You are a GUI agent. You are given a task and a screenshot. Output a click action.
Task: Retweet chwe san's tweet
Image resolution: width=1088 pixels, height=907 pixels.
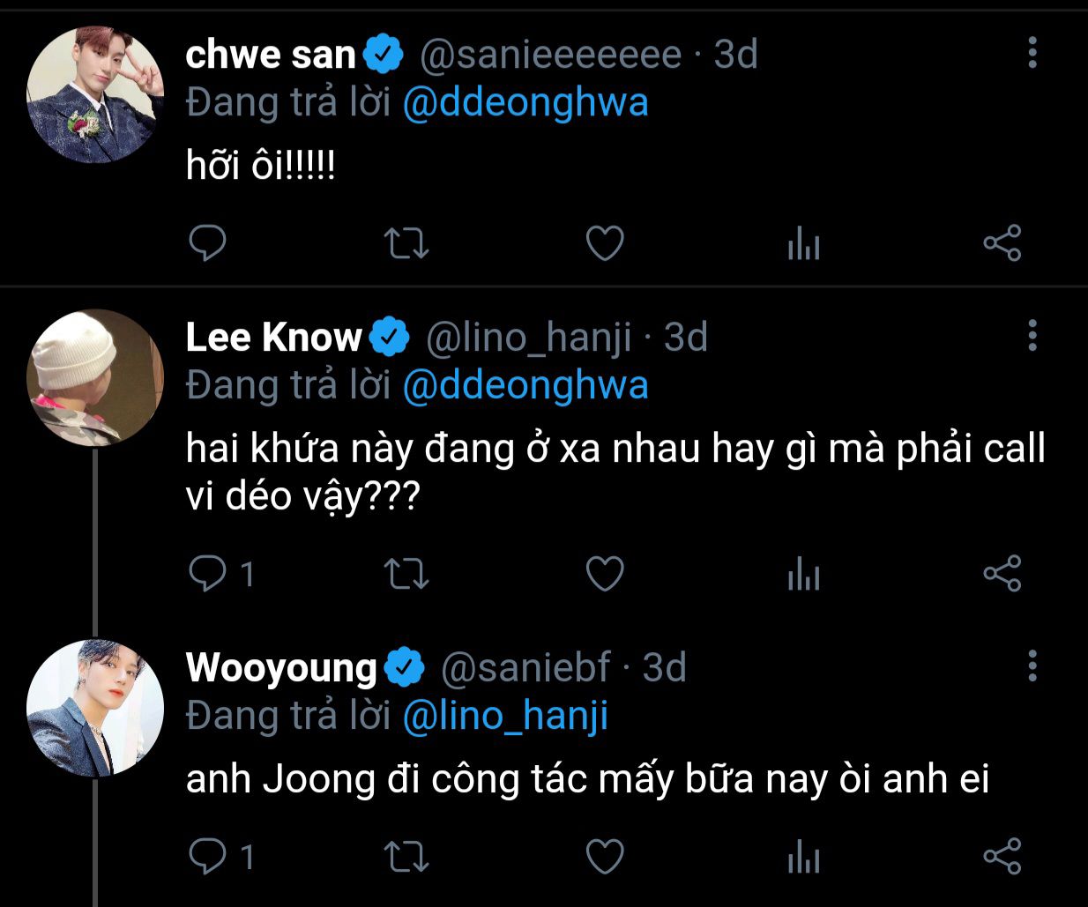[406, 243]
